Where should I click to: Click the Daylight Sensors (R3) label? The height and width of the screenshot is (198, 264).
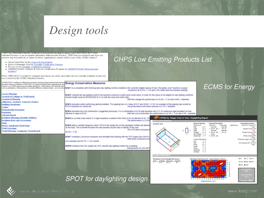(249, 132)
